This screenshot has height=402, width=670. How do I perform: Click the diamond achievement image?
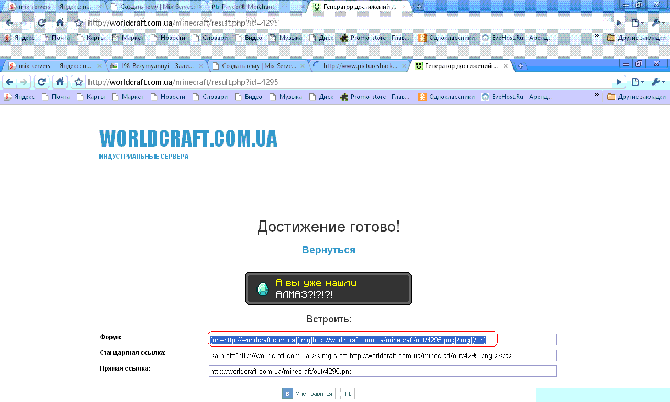click(329, 288)
